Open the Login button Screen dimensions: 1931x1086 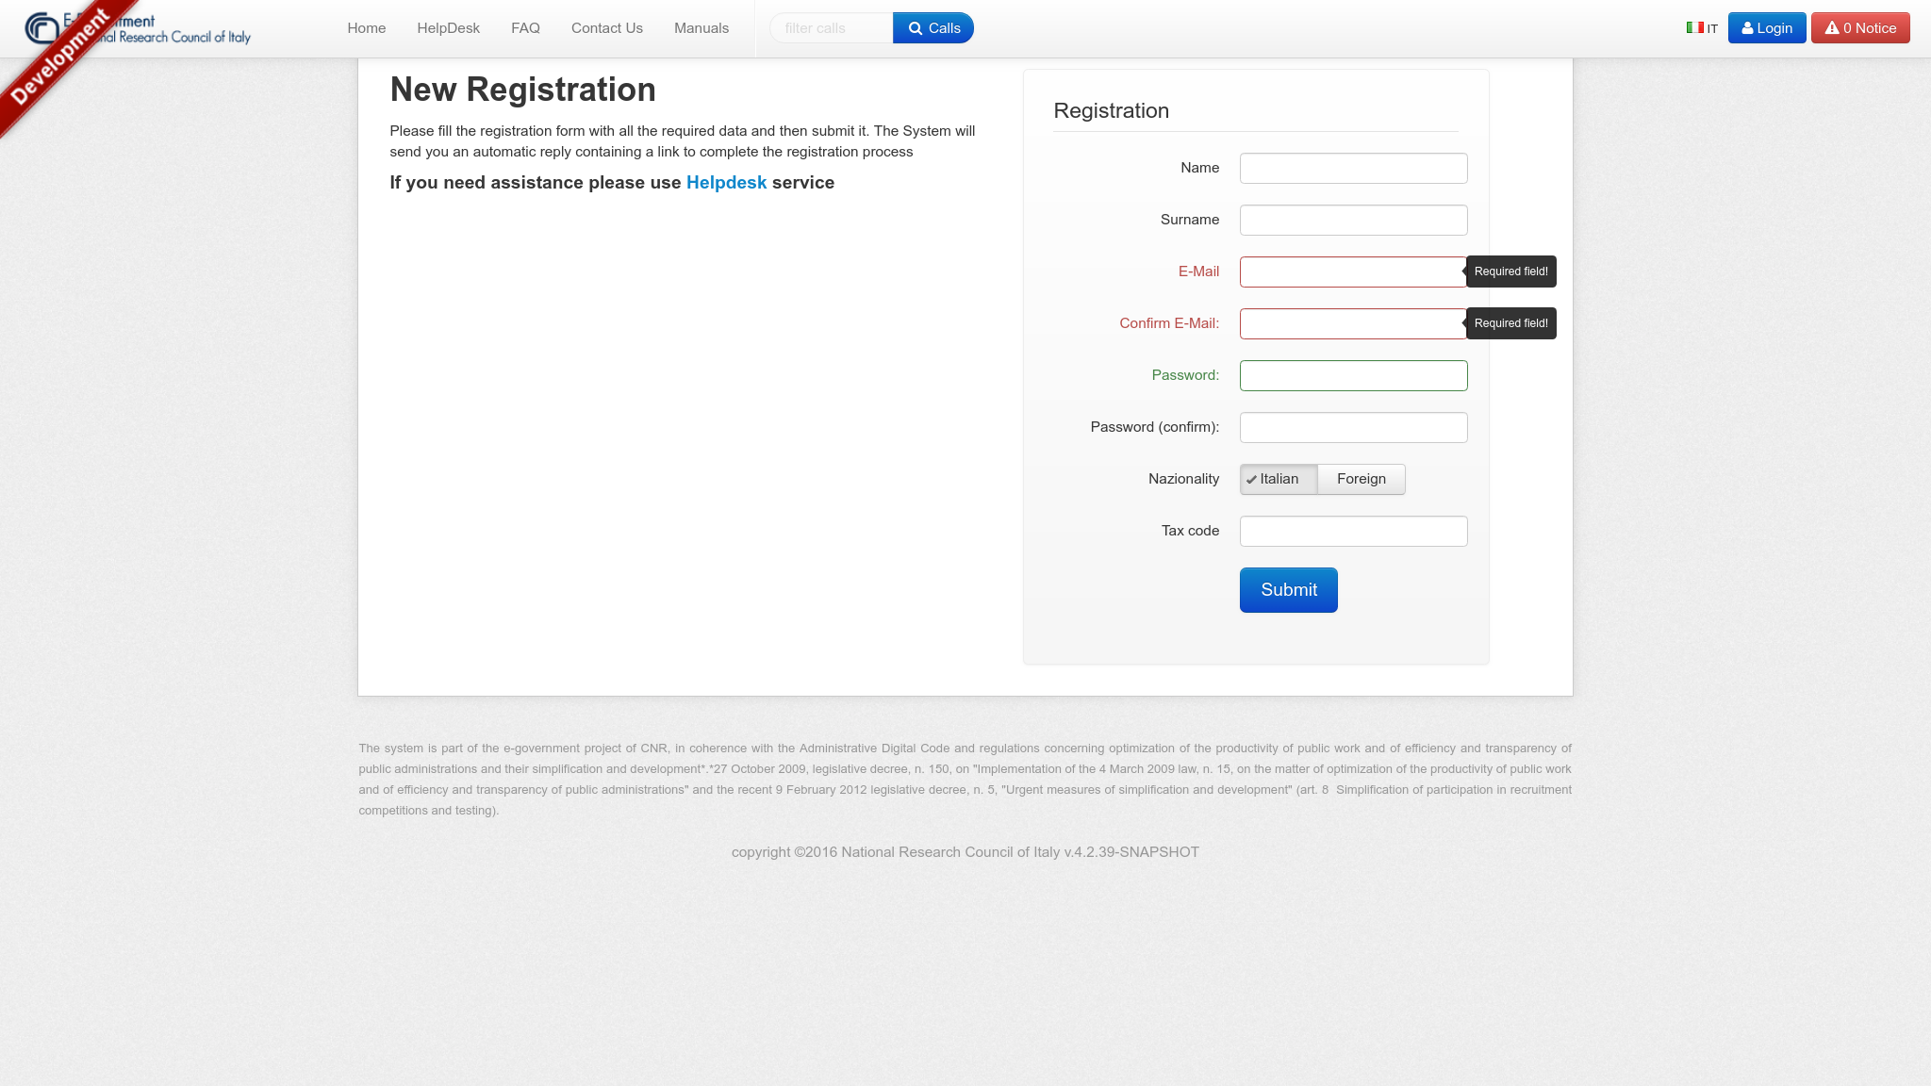(1766, 28)
